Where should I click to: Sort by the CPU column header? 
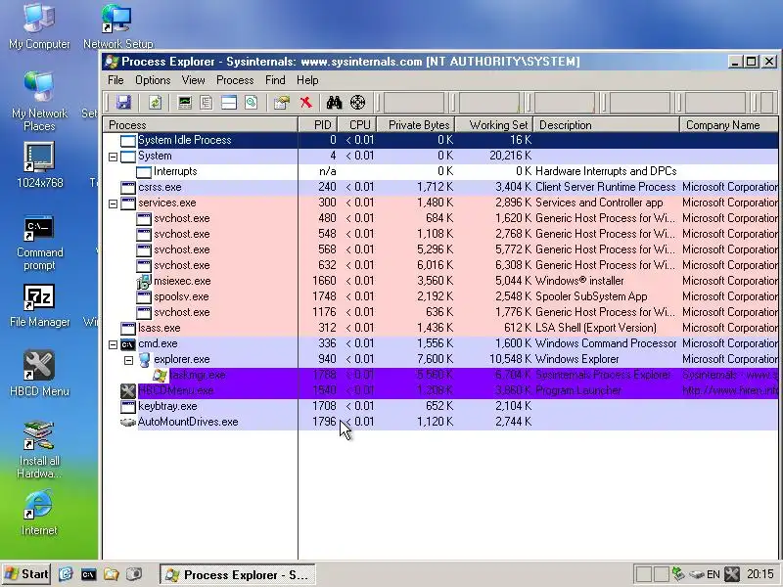(x=357, y=125)
